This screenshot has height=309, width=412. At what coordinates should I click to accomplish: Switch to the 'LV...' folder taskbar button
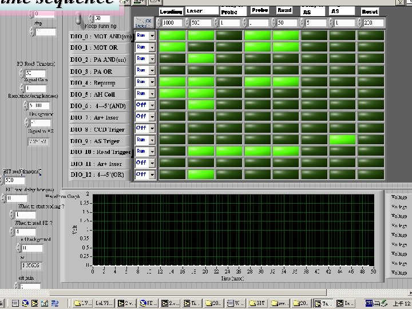point(82,303)
